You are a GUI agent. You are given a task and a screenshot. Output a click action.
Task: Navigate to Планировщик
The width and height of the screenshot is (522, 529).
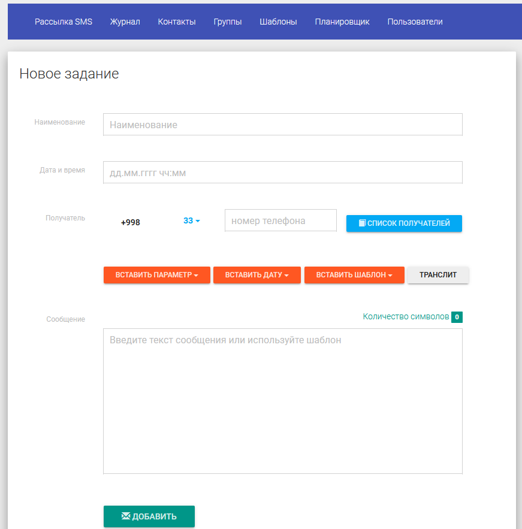pyautogui.click(x=342, y=22)
